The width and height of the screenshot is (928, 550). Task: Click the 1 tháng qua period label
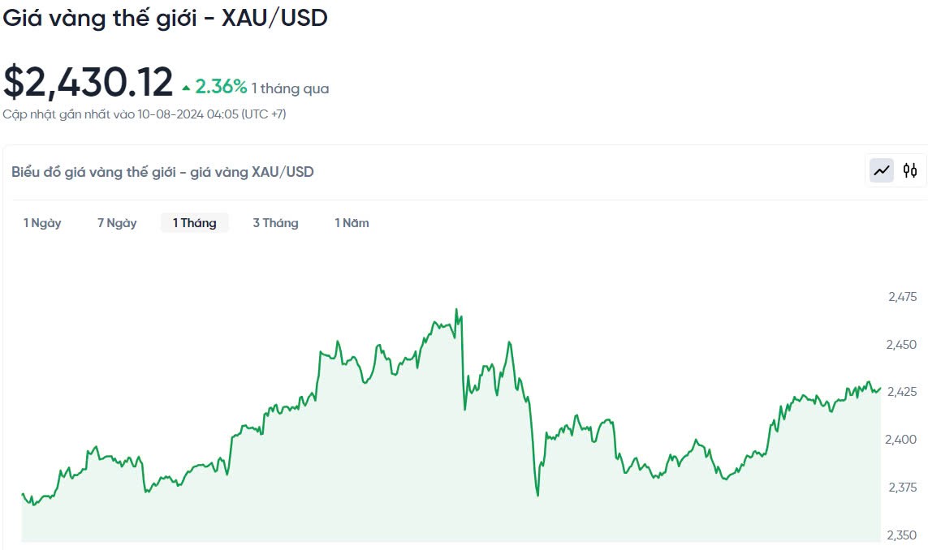(x=290, y=88)
